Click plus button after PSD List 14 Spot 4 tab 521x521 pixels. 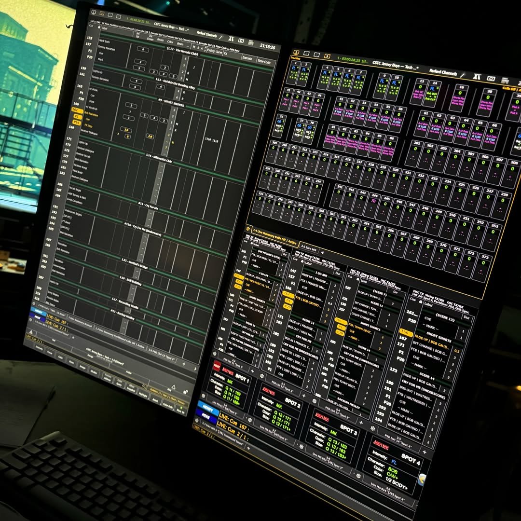click(424, 452)
